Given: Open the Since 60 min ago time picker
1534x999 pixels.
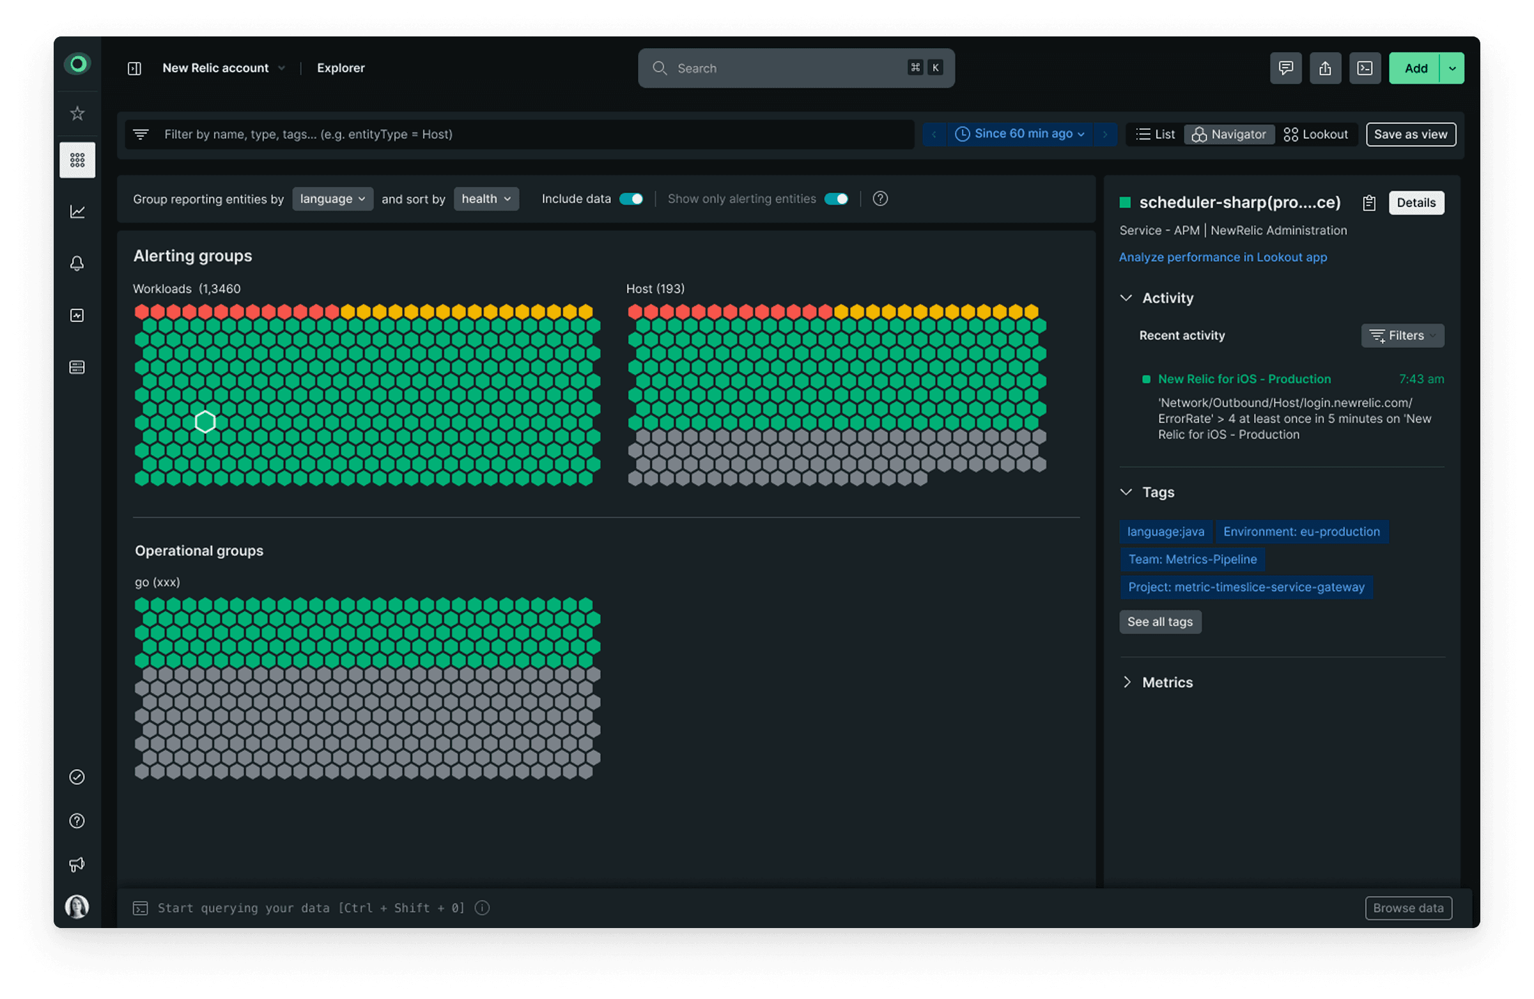Looking at the screenshot, I should 1022,134.
